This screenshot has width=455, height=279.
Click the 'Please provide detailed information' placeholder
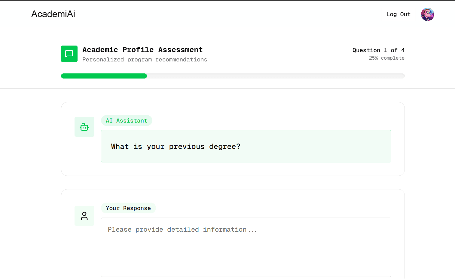(182, 230)
